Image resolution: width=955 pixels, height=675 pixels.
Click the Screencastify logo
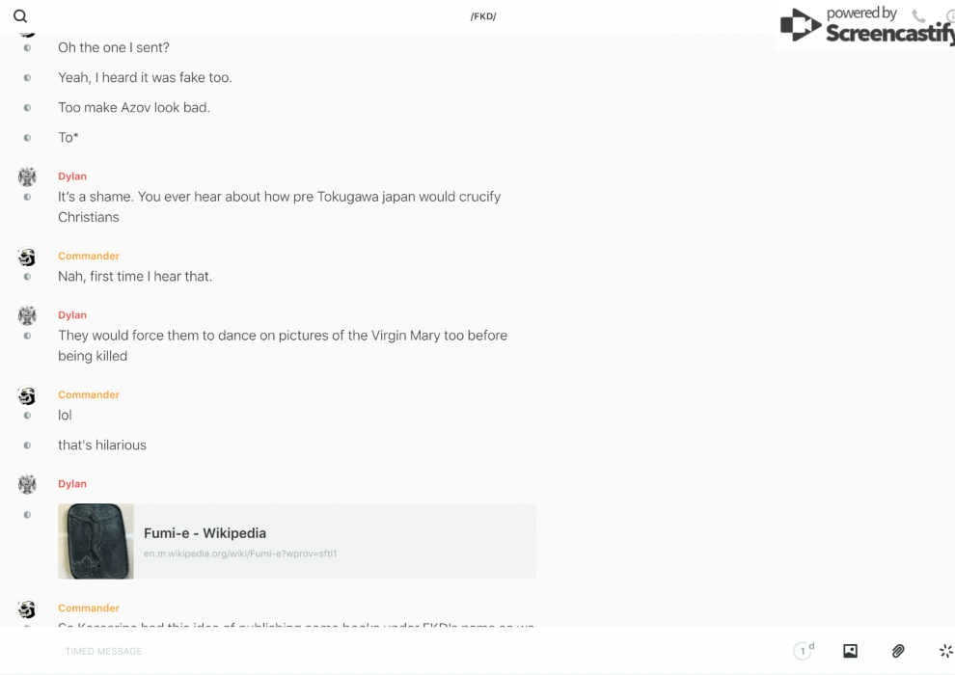pos(866,26)
